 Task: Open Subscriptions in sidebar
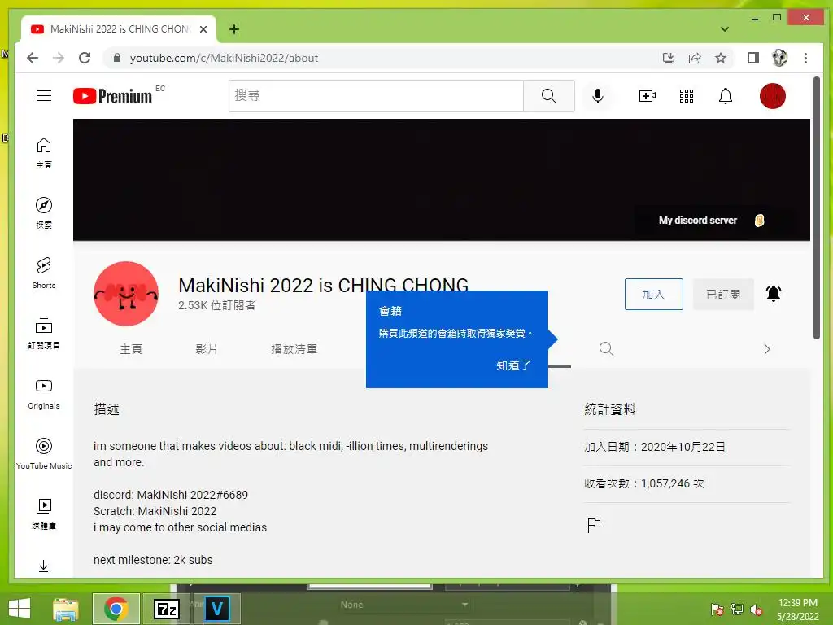[44, 333]
